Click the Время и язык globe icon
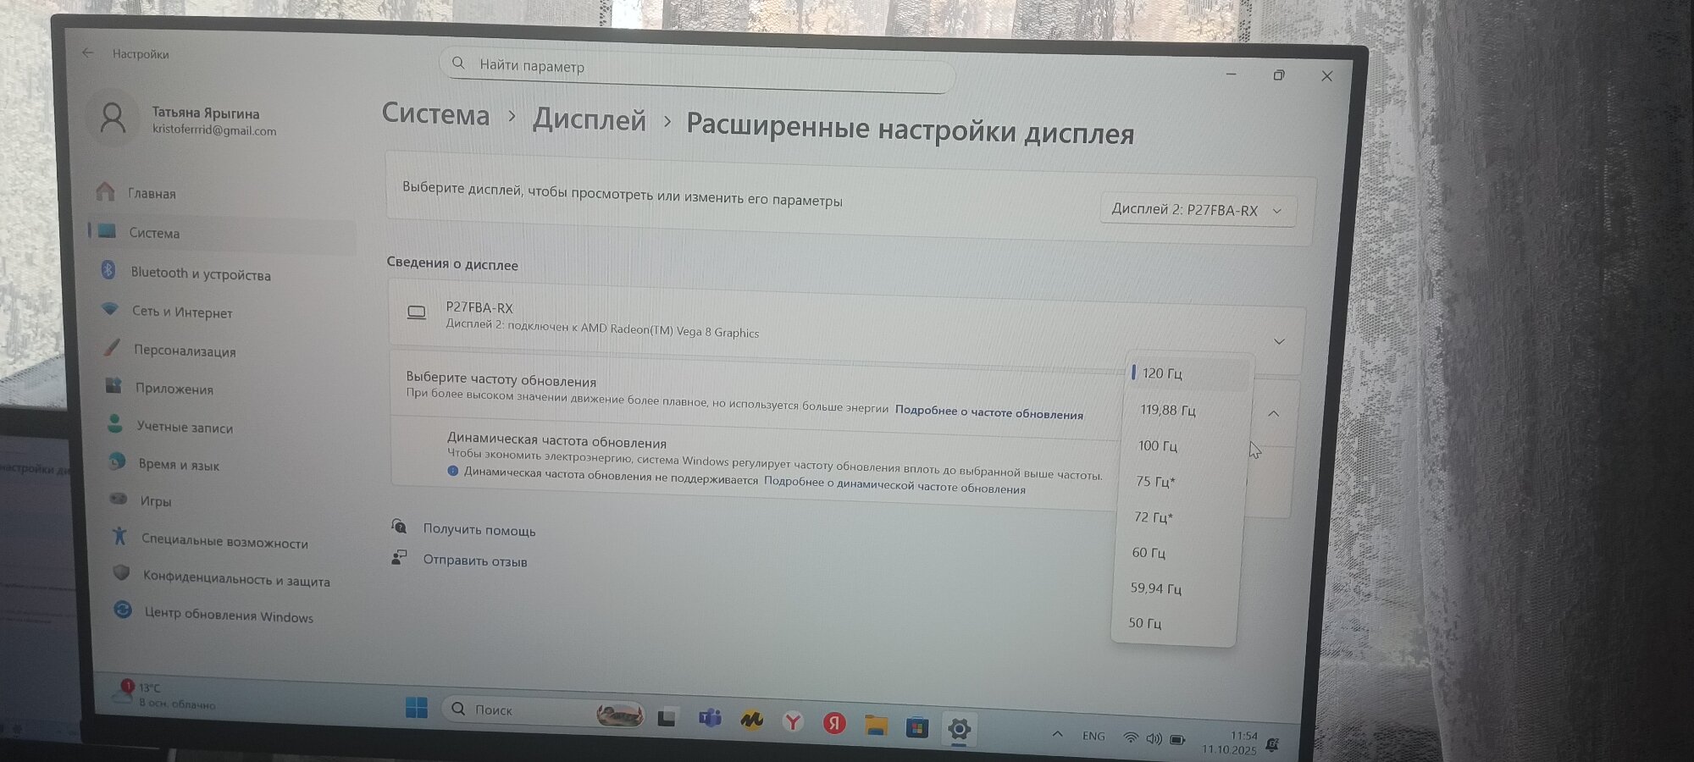Image resolution: width=1694 pixels, height=762 pixels. [x=118, y=461]
